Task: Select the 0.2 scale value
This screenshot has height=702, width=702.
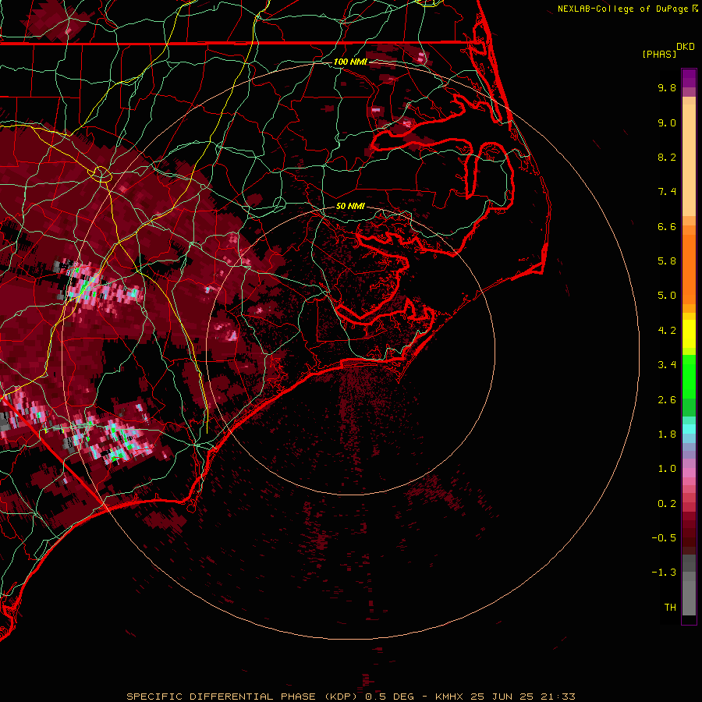Action: tap(667, 504)
